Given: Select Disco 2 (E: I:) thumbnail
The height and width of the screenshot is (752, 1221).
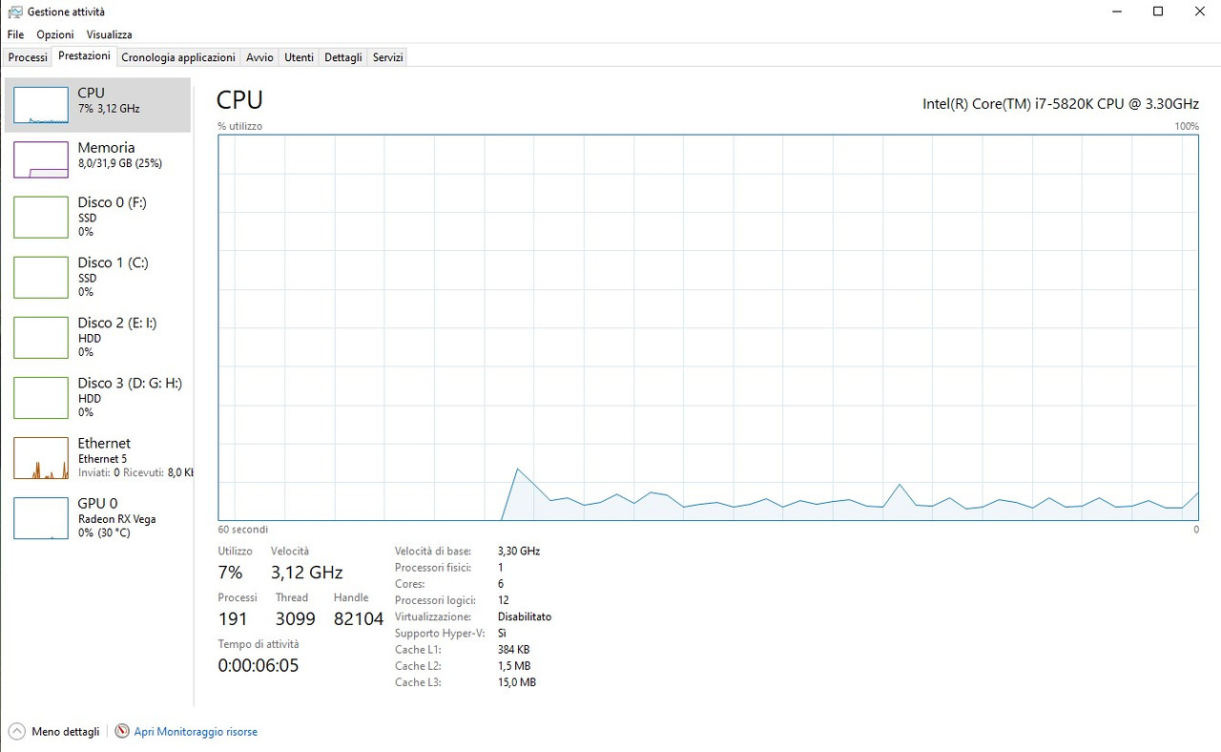Looking at the screenshot, I should [41, 337].
